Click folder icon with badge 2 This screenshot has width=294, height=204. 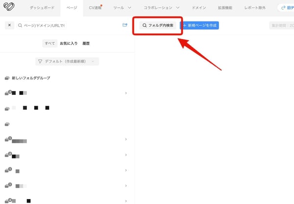point(8,155)
